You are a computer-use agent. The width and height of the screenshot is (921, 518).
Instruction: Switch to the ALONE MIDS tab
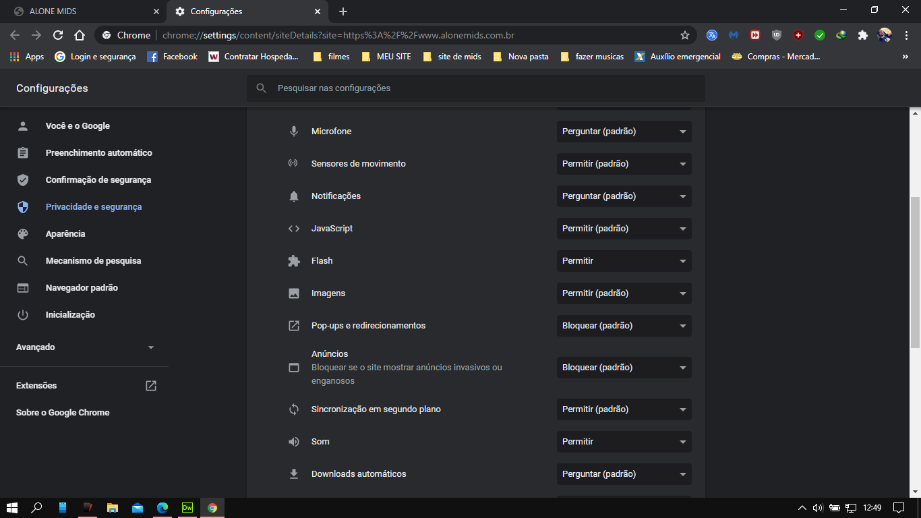[84, 11]
